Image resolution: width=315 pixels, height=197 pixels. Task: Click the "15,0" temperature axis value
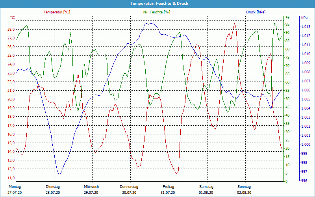[x=11, y=143]
